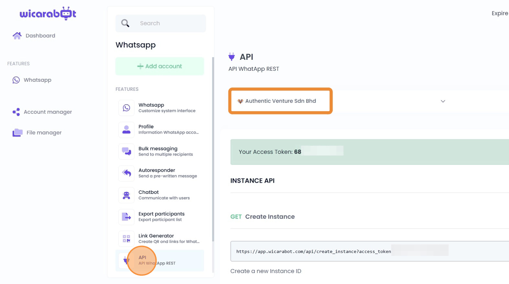Click the search magnifier icon
The height and width of the screenshot is (284, 509).
pyautogui.click(x=125, y=23)
